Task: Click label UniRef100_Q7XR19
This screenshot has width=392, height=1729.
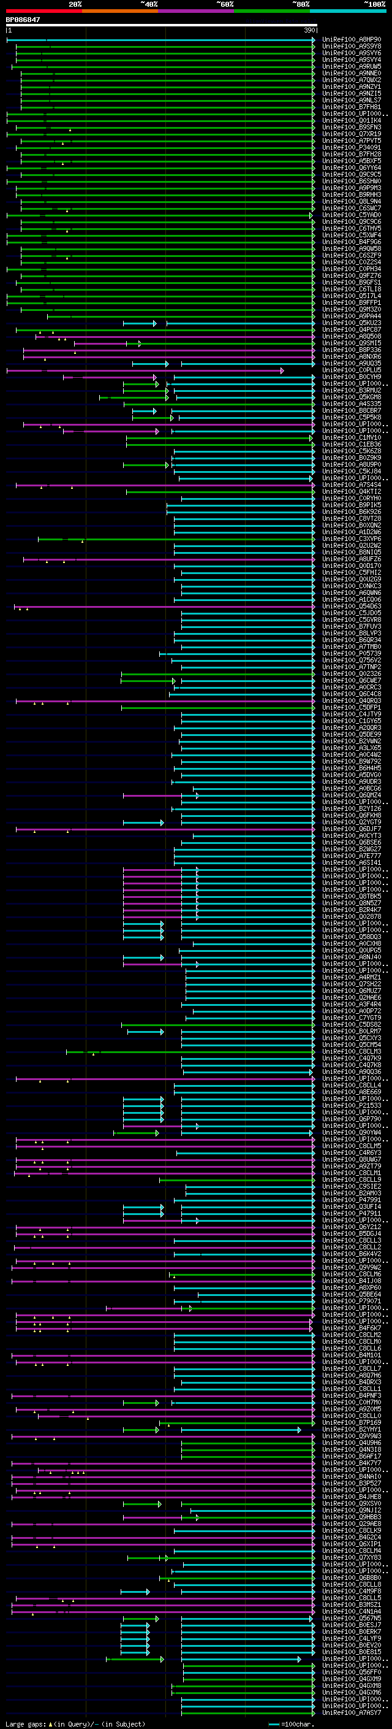Action: [352, 134]
